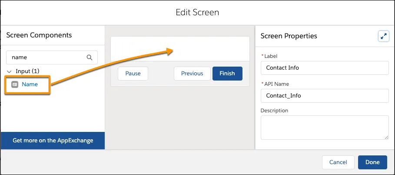Expand Screen Properties panel with the arrows icon
Viewport: 395px width, 175px height.
pos(383,37)
